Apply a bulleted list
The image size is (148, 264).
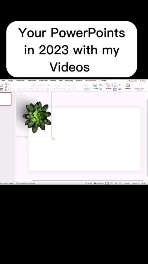55,85
